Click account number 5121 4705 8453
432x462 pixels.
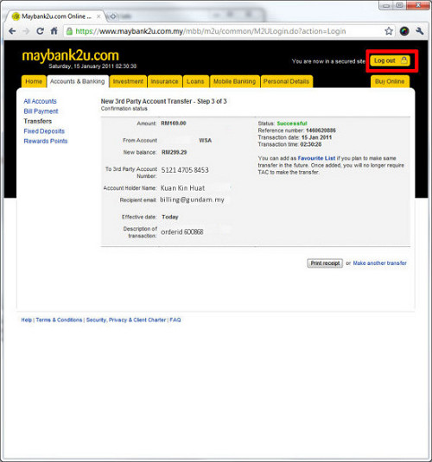[185, 170]
